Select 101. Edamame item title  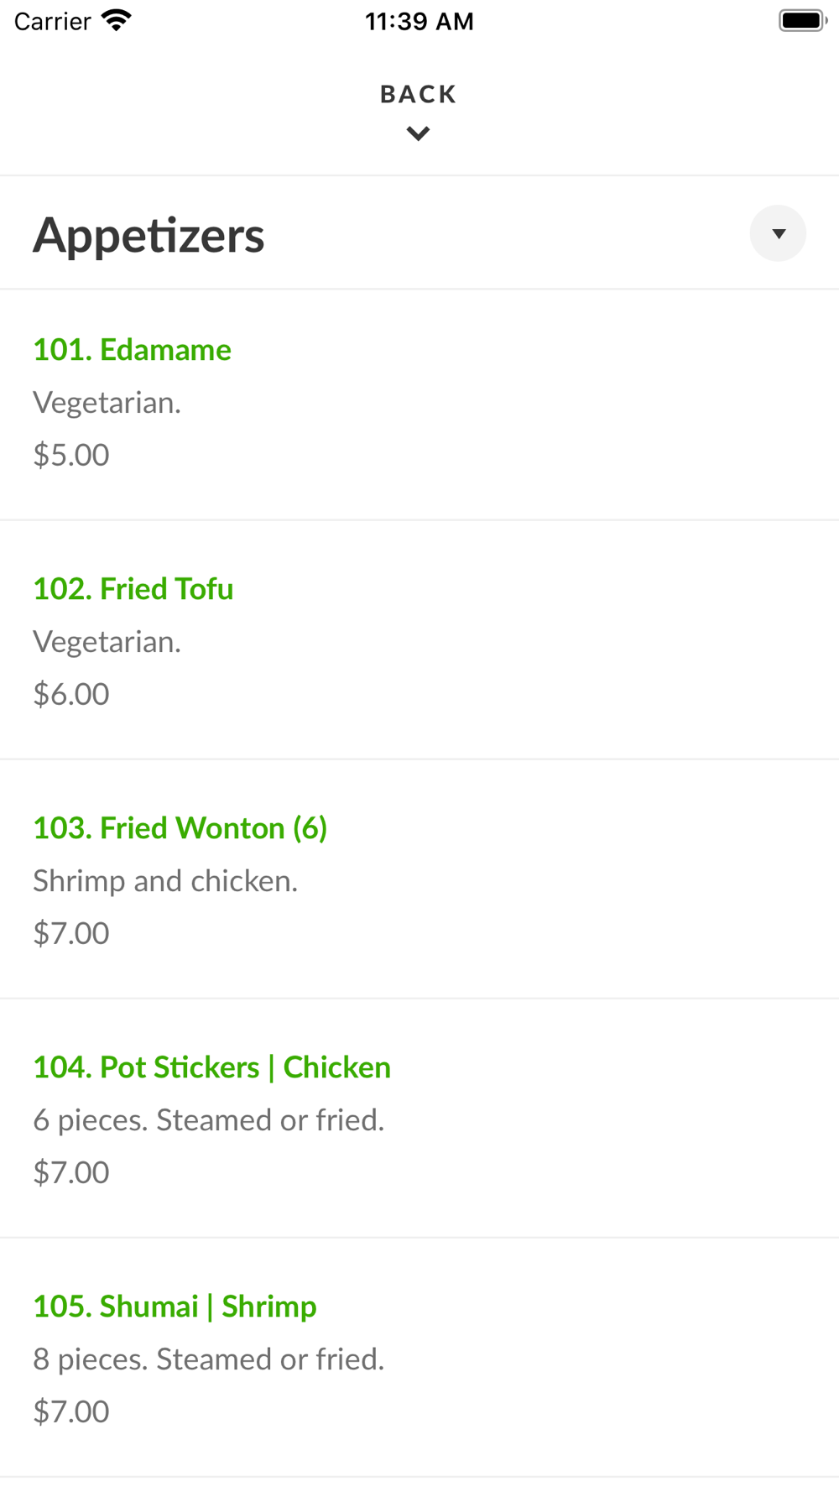[x=132, y=349]
